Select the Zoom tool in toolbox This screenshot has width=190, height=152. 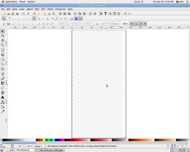pos(3,45)
